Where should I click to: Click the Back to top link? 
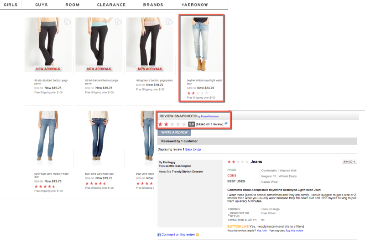pyautogui.click(x=193, y=149)
